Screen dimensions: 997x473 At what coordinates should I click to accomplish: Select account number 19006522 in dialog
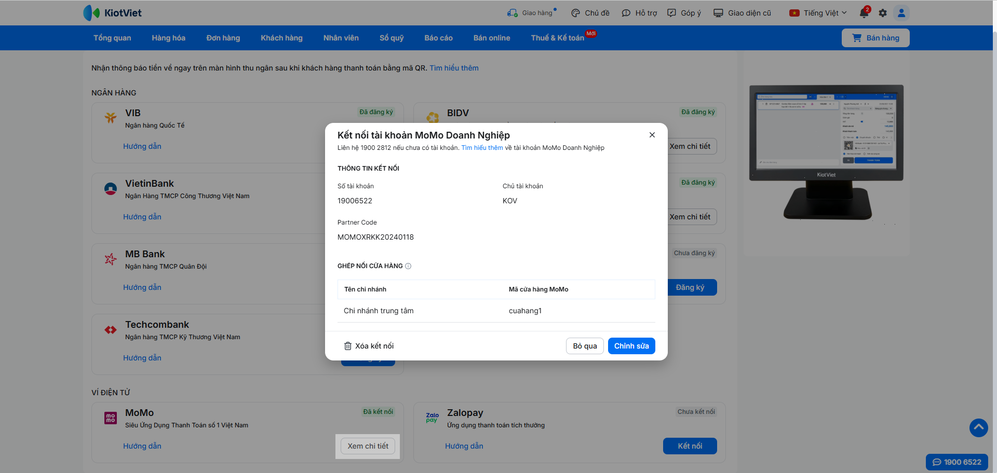click(355, 201)
